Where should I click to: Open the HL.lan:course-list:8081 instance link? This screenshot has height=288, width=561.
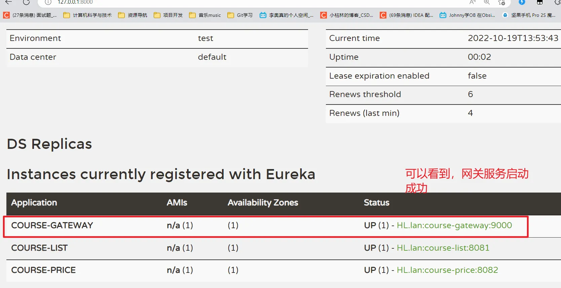point(443,248)
